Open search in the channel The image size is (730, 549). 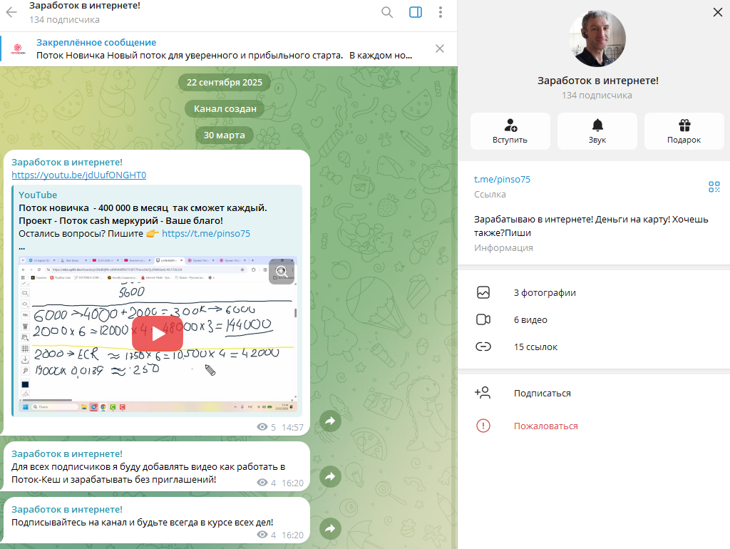click(387, 12)
